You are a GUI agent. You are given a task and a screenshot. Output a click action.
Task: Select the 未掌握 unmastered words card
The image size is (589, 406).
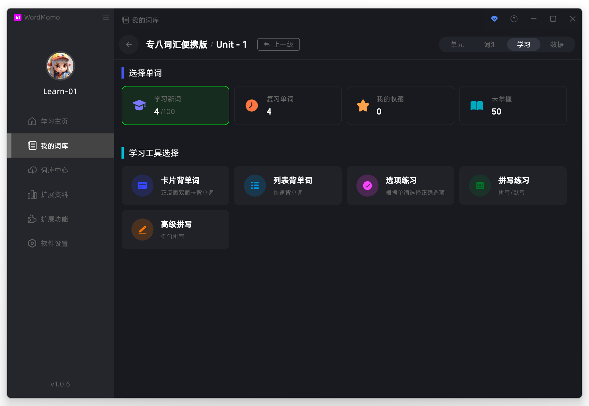513,105
